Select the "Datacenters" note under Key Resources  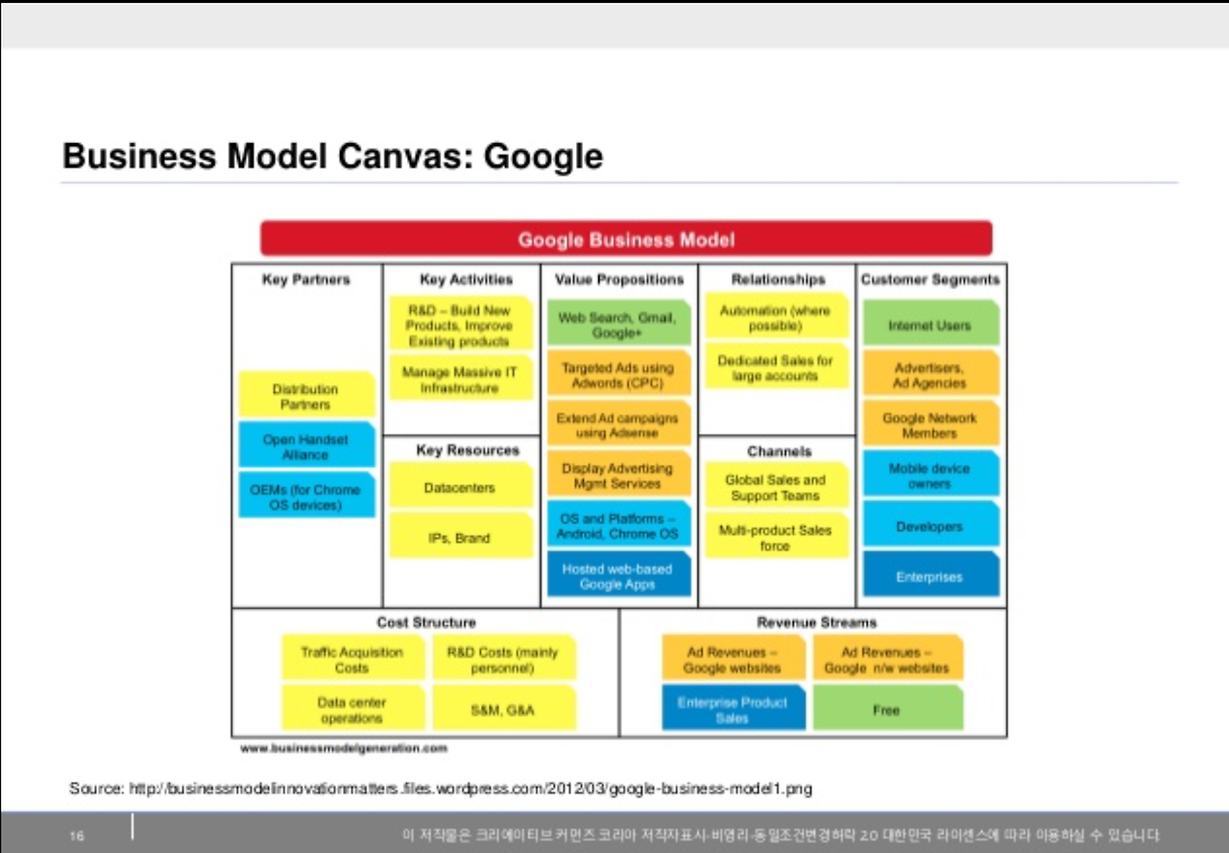461,486
